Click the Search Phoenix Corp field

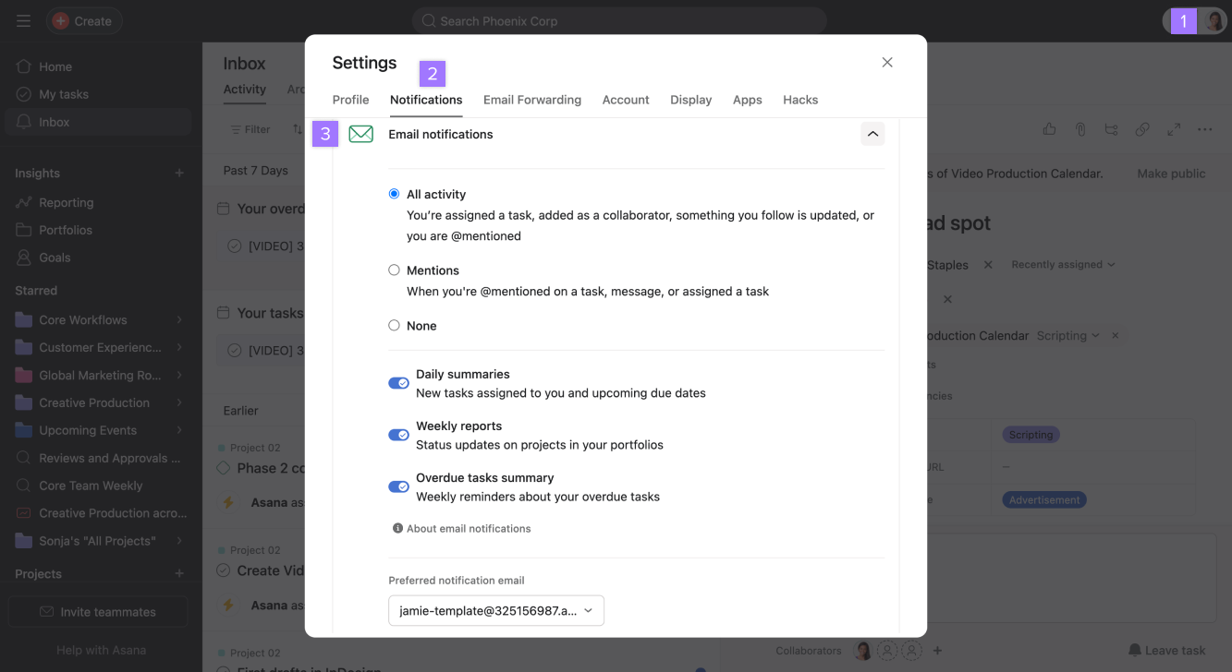point(617,20)
